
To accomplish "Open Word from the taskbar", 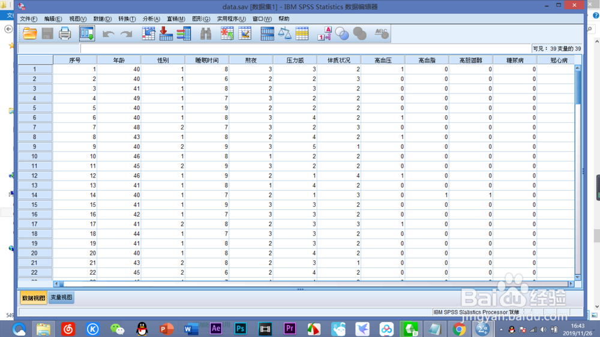I will click(x=191, y=329).
